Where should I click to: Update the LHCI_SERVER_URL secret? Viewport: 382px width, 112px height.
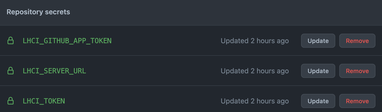318,71
